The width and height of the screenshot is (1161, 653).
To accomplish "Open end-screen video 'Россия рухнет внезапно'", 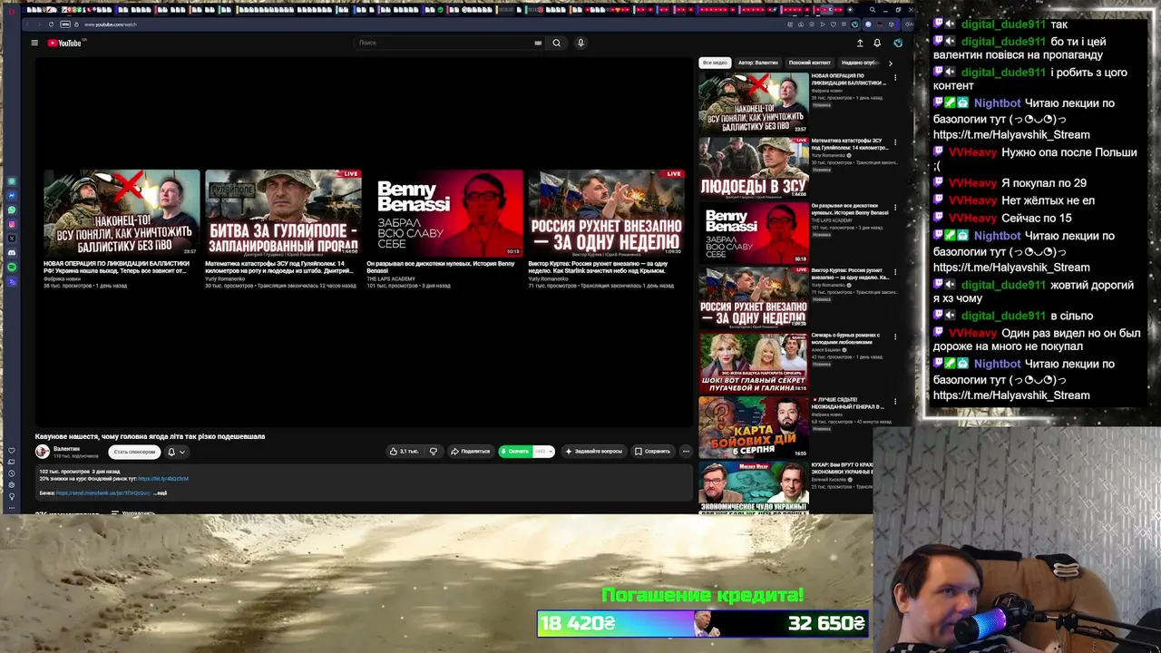I will point(606,212).
